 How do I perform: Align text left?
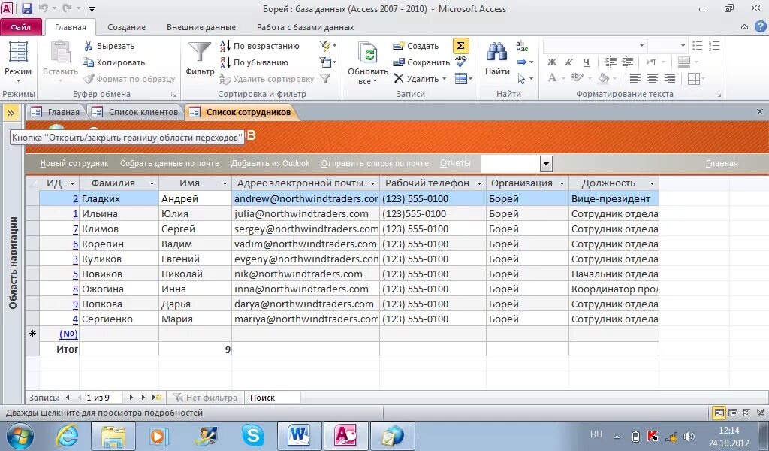(635, 78)
